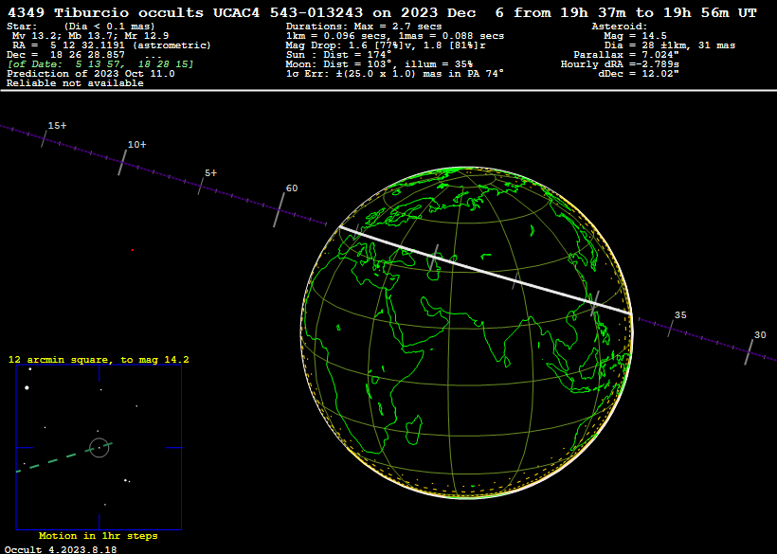Click '12 arcmin square, to mag 14.2' caption
Image resolution: width=777 pixels, height=554 pixels.
(99, 360)
